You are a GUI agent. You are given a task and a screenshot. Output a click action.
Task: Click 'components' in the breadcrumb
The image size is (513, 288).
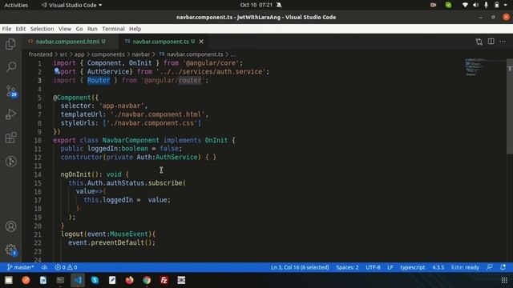(108, 54)
